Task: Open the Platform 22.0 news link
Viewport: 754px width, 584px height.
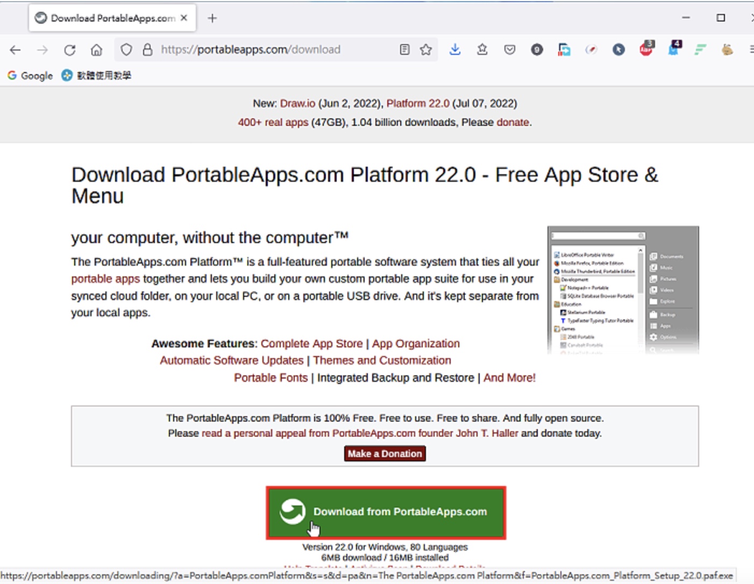Action: click(418, 103)
